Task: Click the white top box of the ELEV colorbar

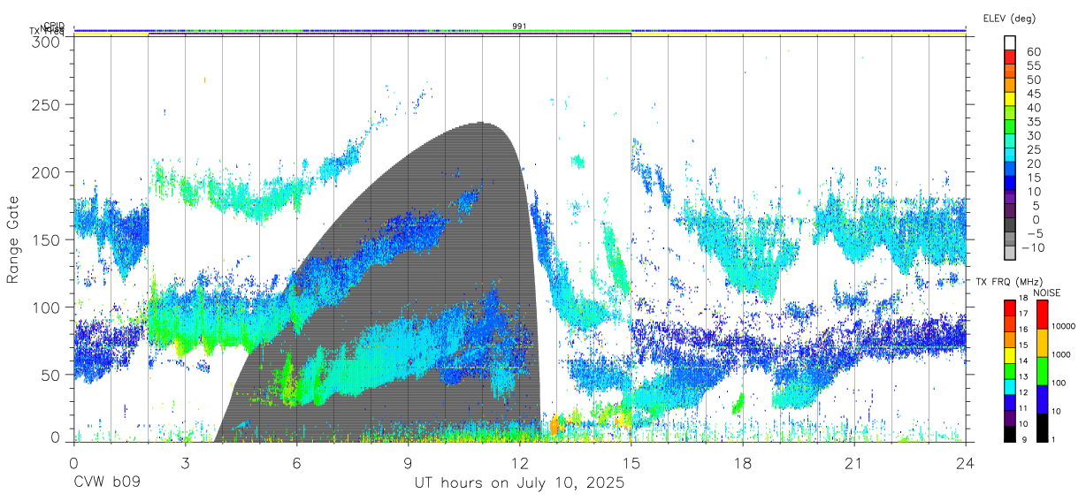Action: pyautogui.click(x=1010, y=42)
